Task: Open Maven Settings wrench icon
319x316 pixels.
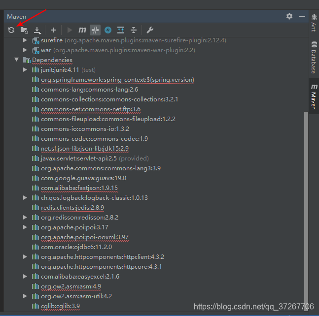Action: [150, 30]
